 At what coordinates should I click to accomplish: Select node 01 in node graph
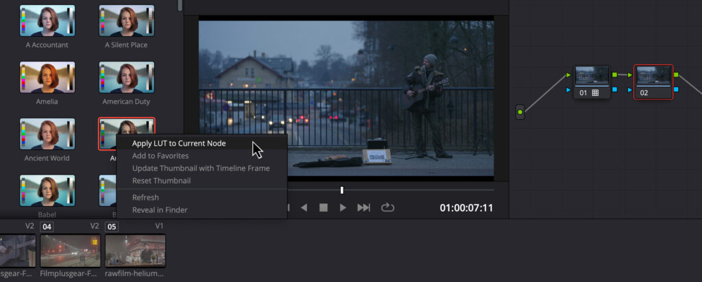(592, 82)
